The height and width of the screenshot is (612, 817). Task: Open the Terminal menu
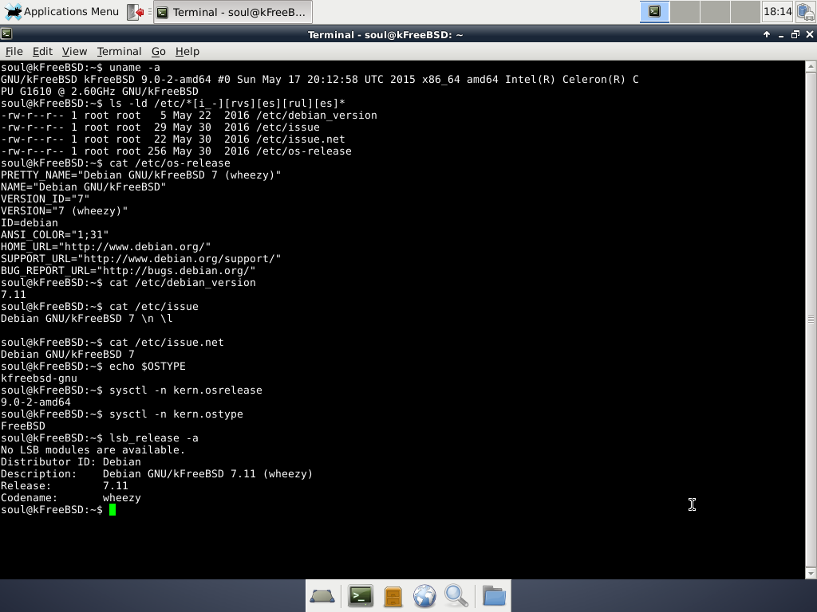click(x=120, y=52)
